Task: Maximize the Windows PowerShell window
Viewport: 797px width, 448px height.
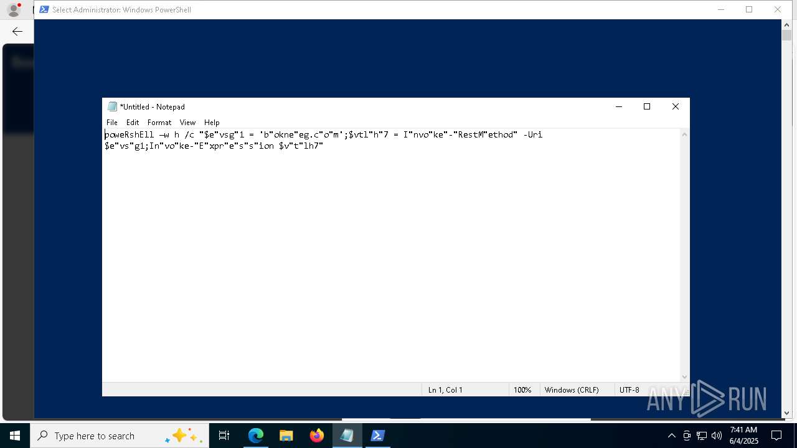Action: (749, 9)
